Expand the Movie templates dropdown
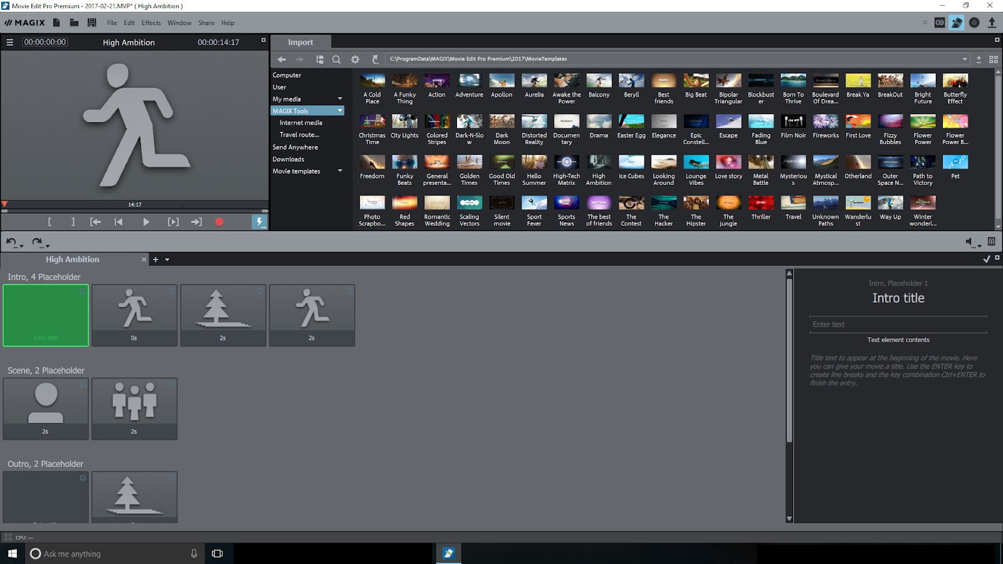The image size is (1003, 564). click(x=340, y=171)
